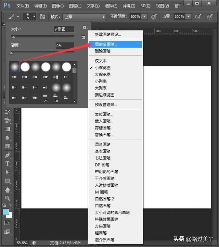Click the 硬度 hardness 0% field
The width and height of the screenshot is (219, 247).
click(65, 46)
